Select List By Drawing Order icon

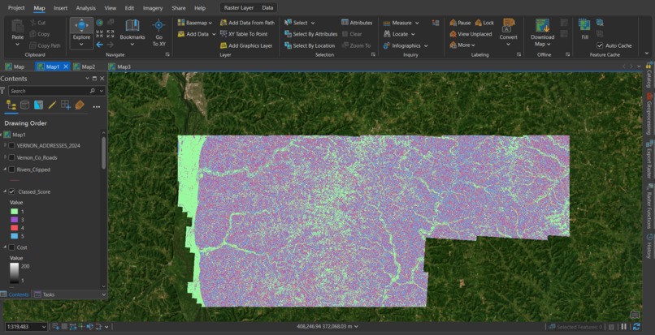click(11, 105)
